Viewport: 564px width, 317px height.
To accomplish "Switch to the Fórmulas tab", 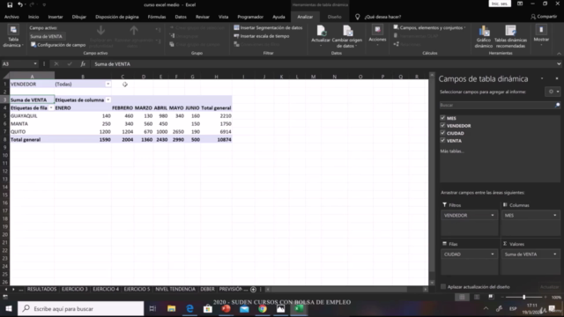I will click(x=157, y=17).
